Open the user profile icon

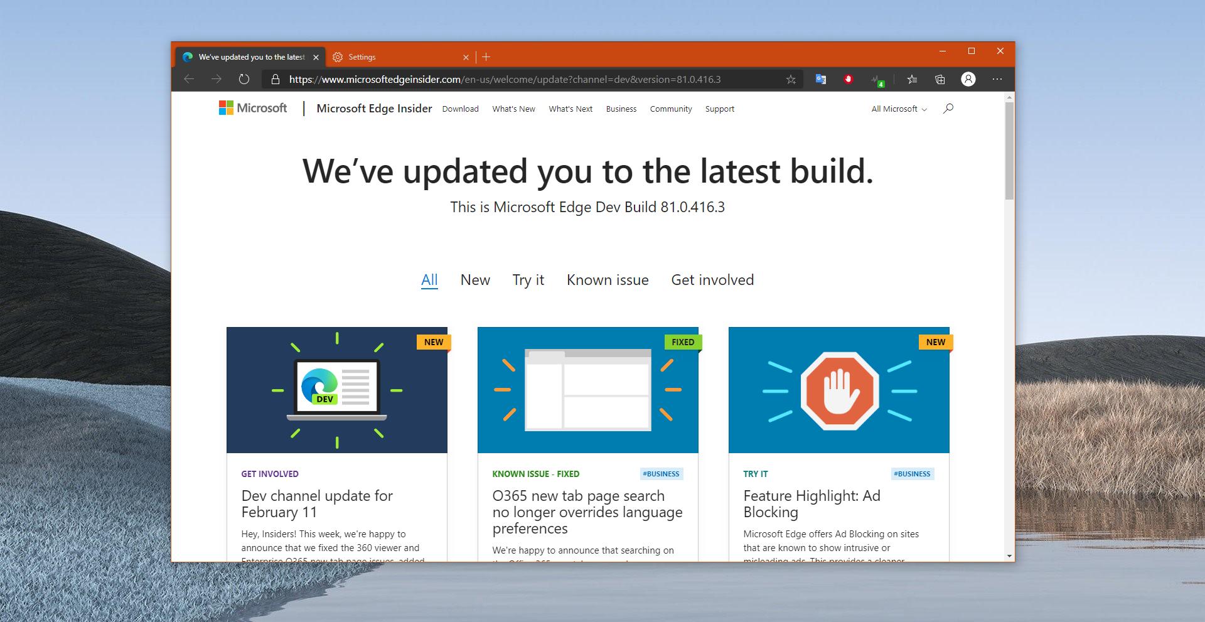pos(968,79)
